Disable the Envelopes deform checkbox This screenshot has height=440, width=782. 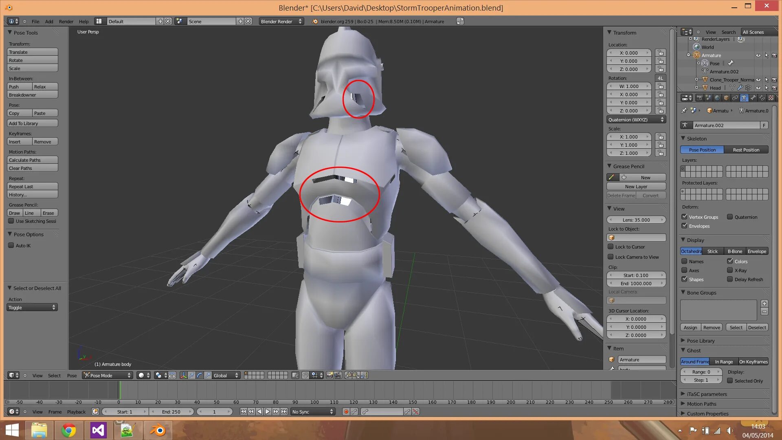click(x=685, y=226)
